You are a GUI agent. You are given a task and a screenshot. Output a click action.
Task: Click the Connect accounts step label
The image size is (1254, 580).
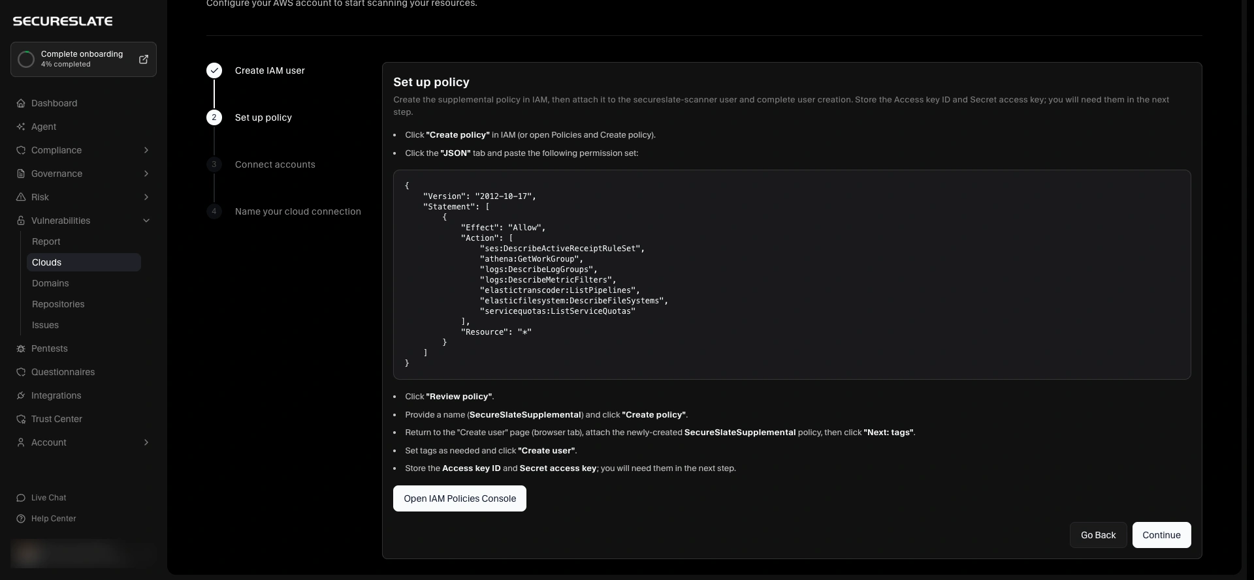tap(275, 164)
